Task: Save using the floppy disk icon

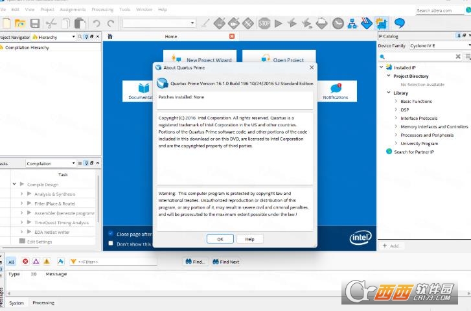Action: pyautogui.click(x=35, y=23)
